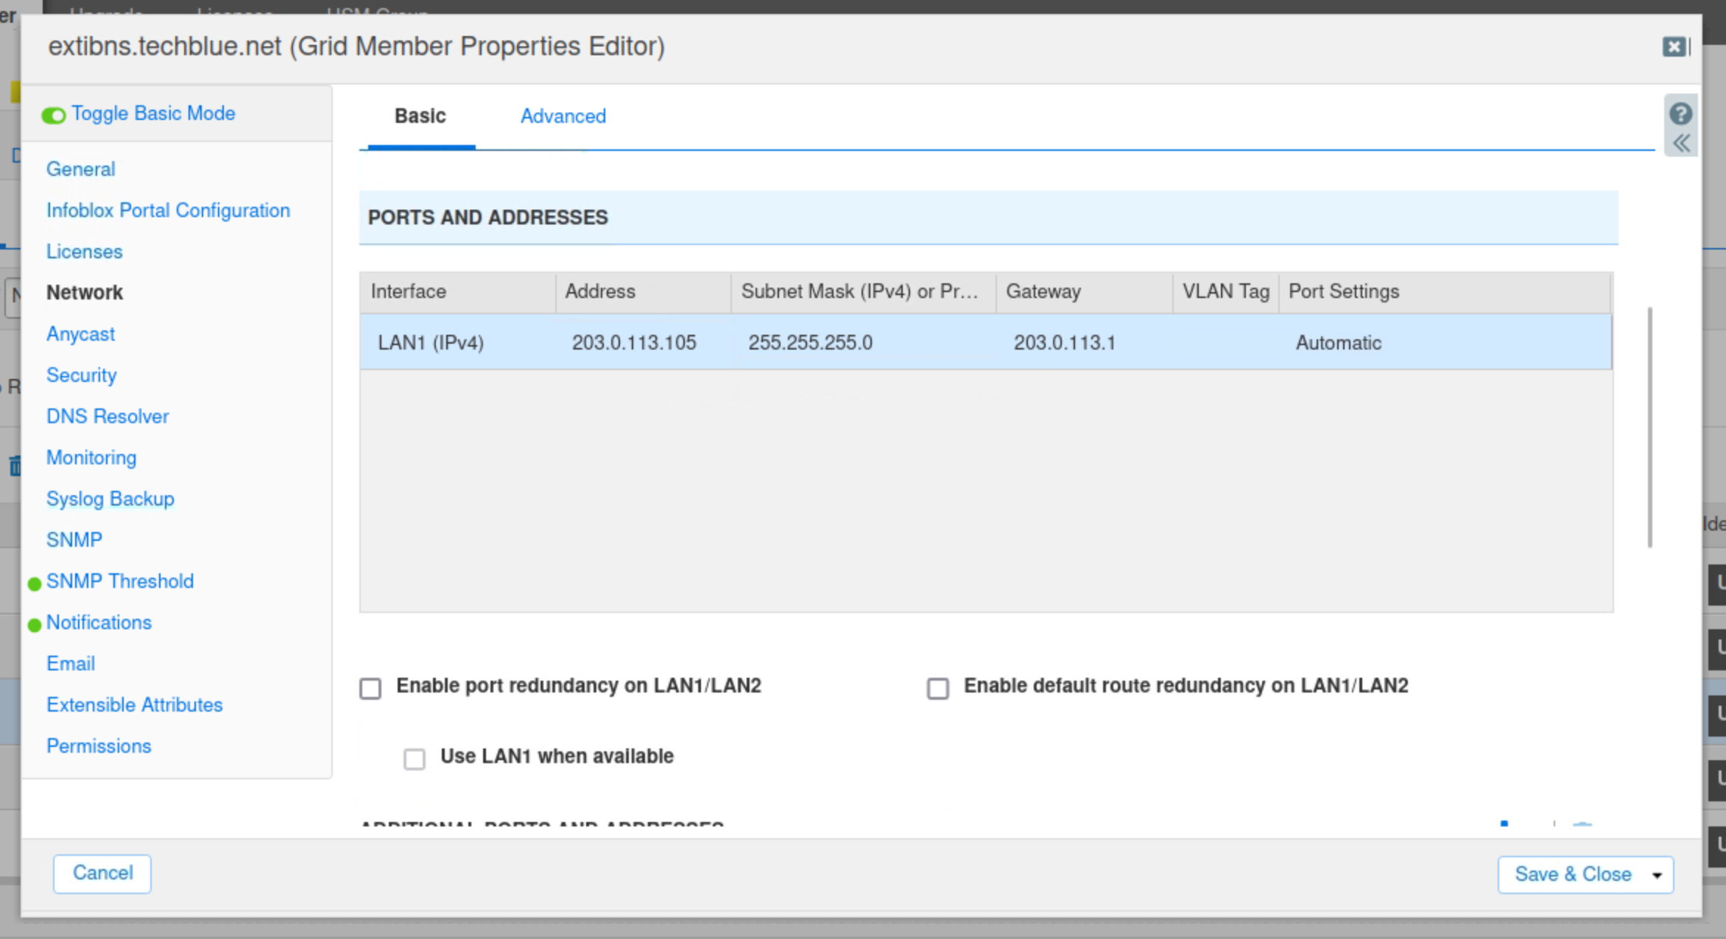This screenshot has width=1726, height=939.
Task: Select the Basic tab
Action: pyautogui.click(x=420, y=116)
